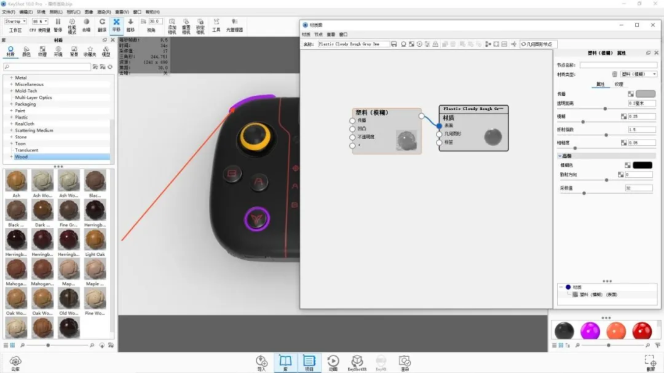Expand the Plastic folder in library tree
This screenshot has width=664, height=373.
click(x=11, y=117)
